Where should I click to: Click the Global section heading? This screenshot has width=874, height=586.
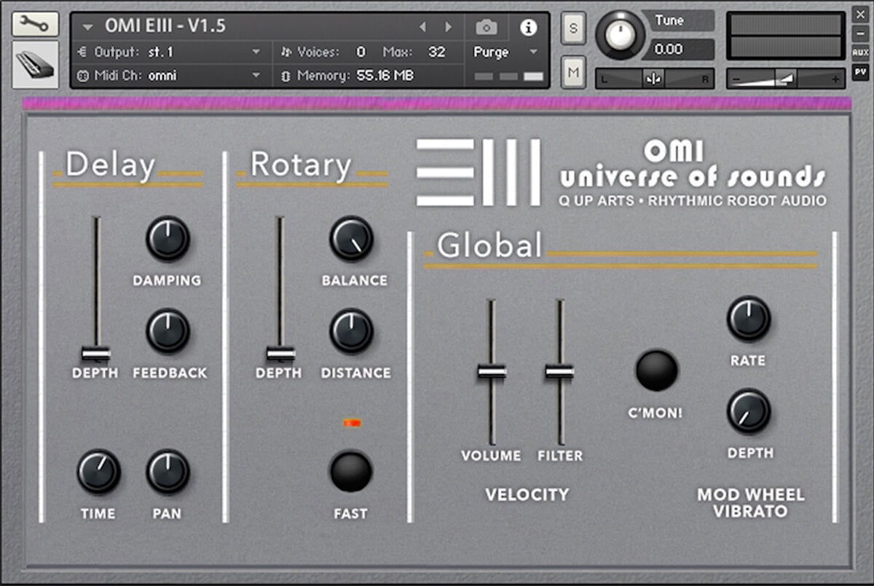[489, 245]
